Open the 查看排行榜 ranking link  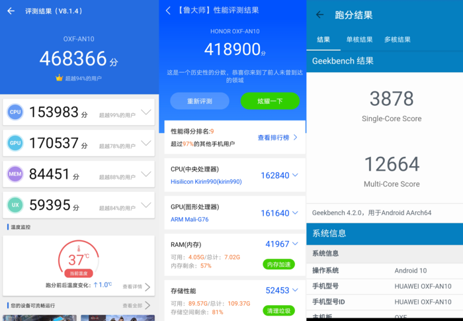coord(277,138)
